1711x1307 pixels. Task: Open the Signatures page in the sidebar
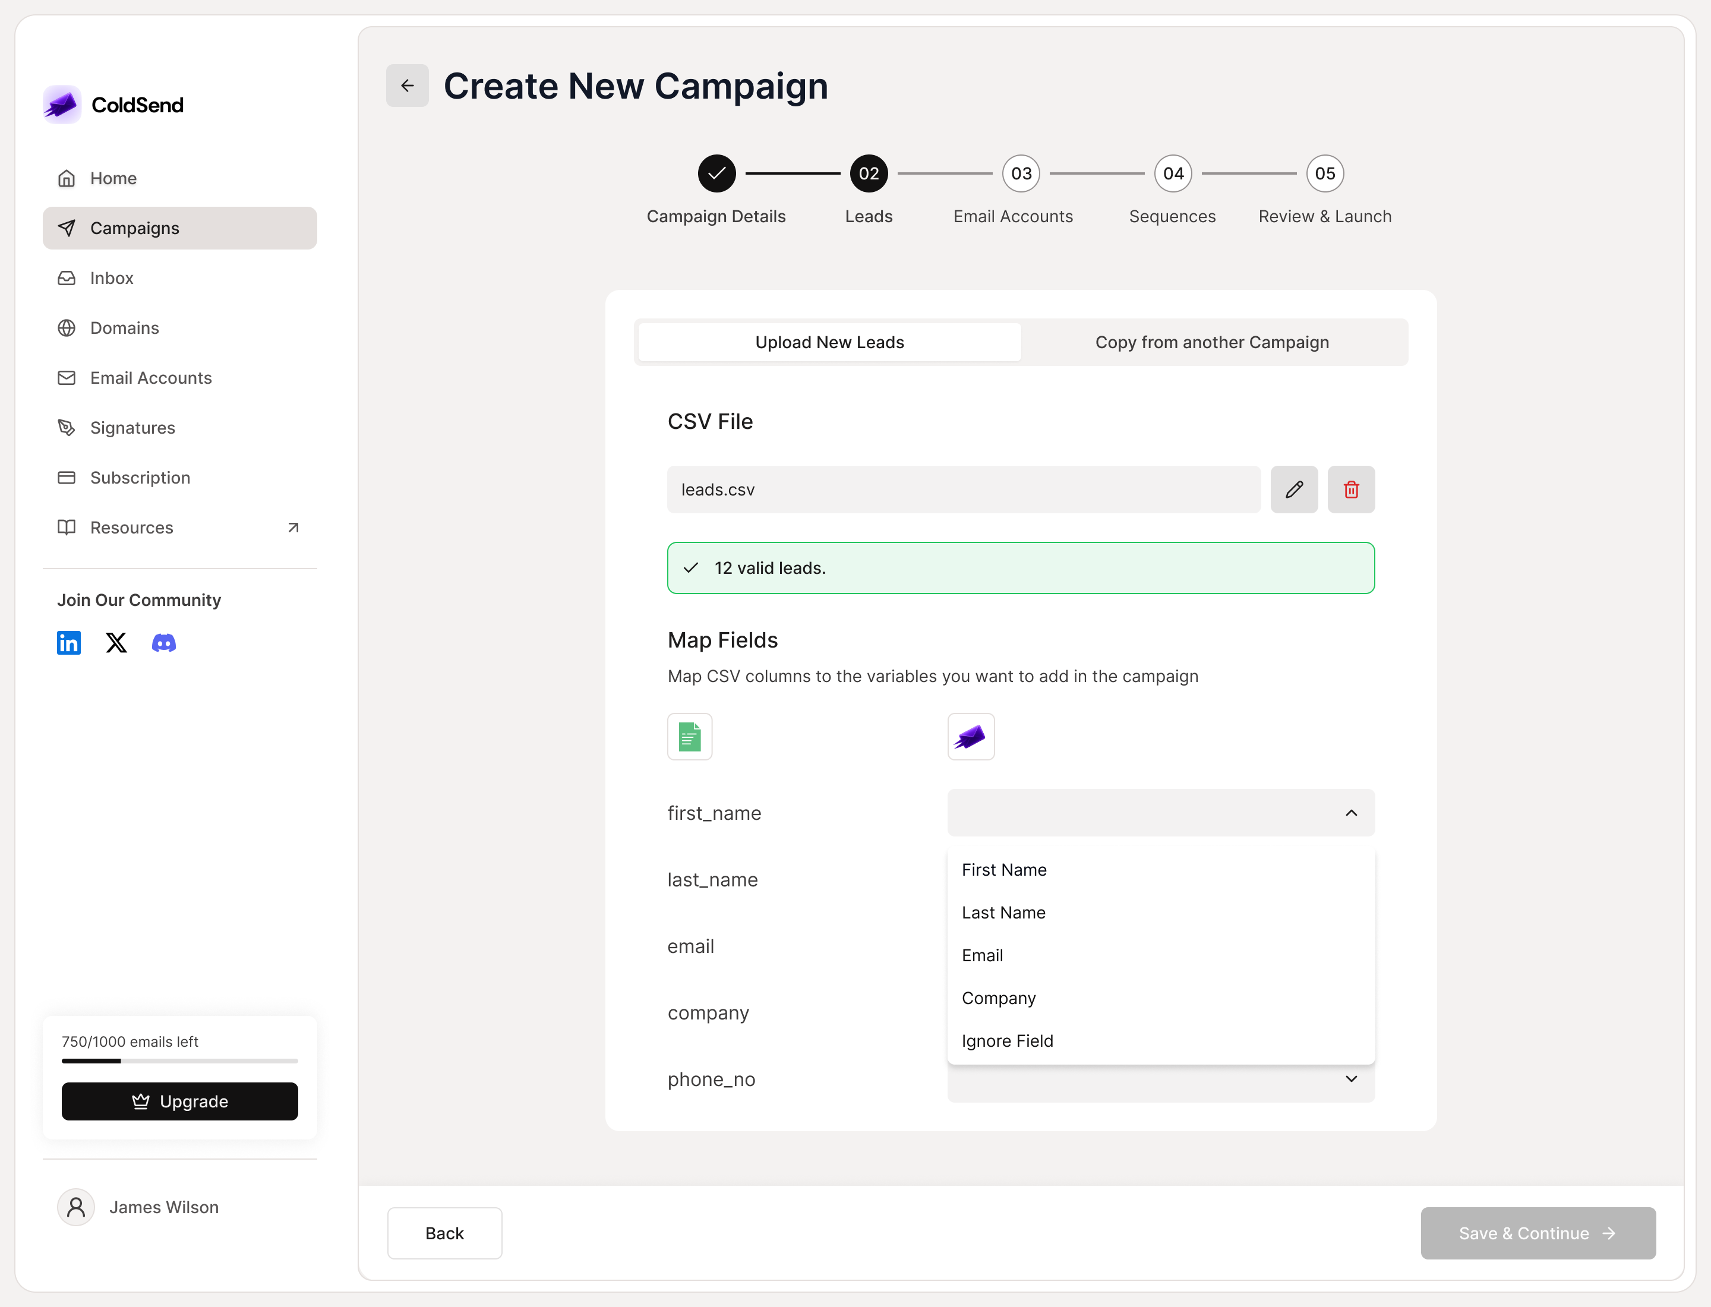(x=132, y=428)
